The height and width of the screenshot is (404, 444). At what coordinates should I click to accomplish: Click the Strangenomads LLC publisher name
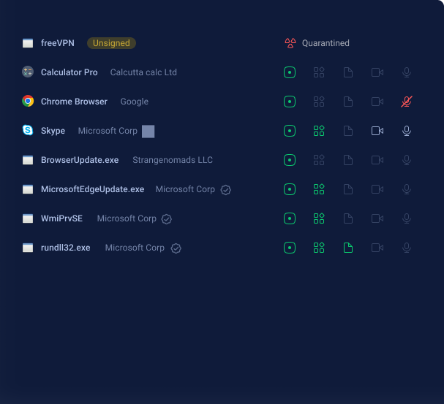(173, 160)
